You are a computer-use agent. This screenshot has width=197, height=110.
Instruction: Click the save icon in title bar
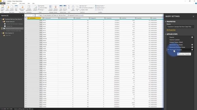point(4,1)
